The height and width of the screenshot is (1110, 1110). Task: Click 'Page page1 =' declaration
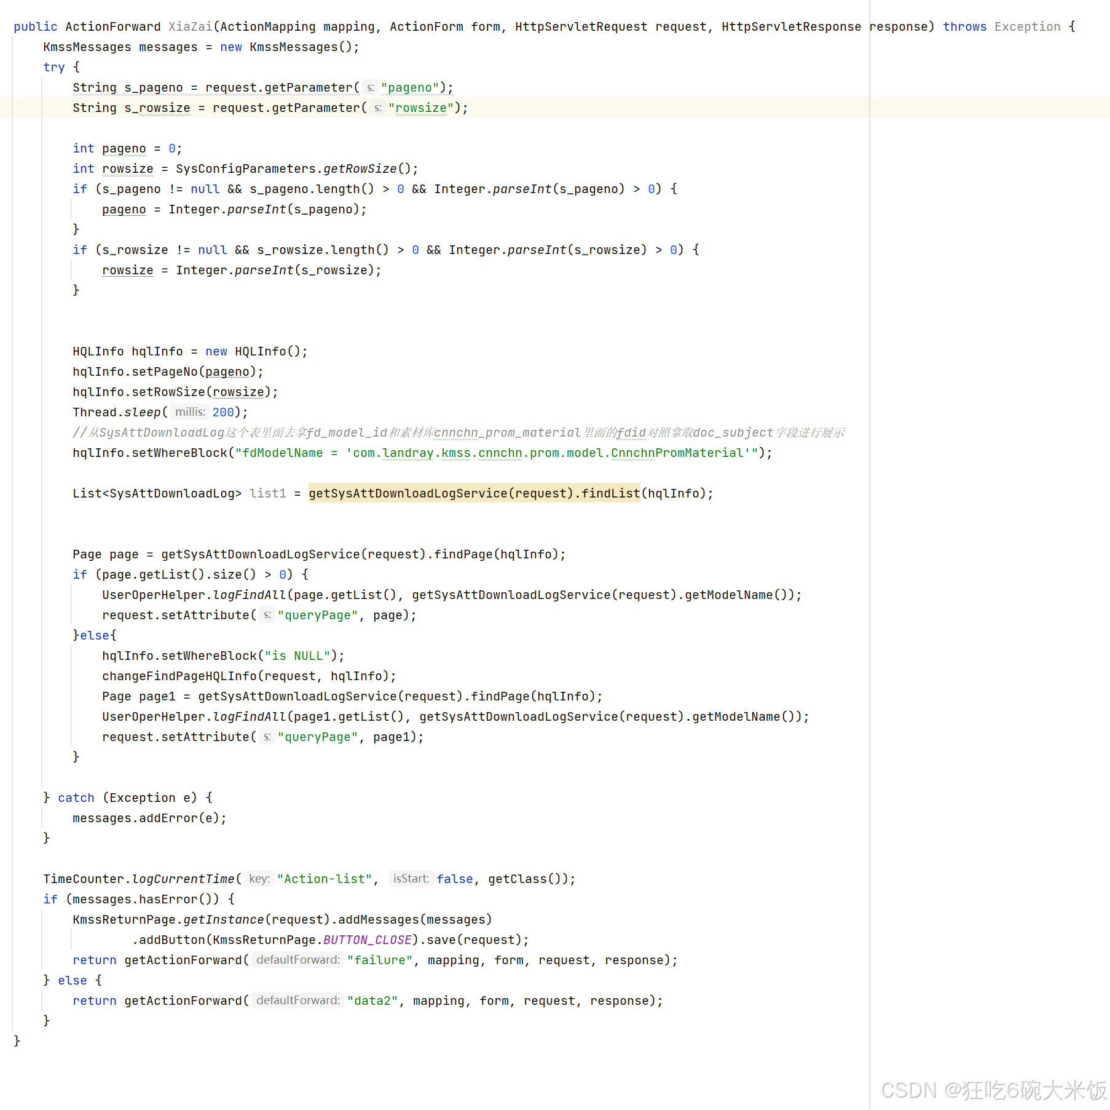coord(352,696)
